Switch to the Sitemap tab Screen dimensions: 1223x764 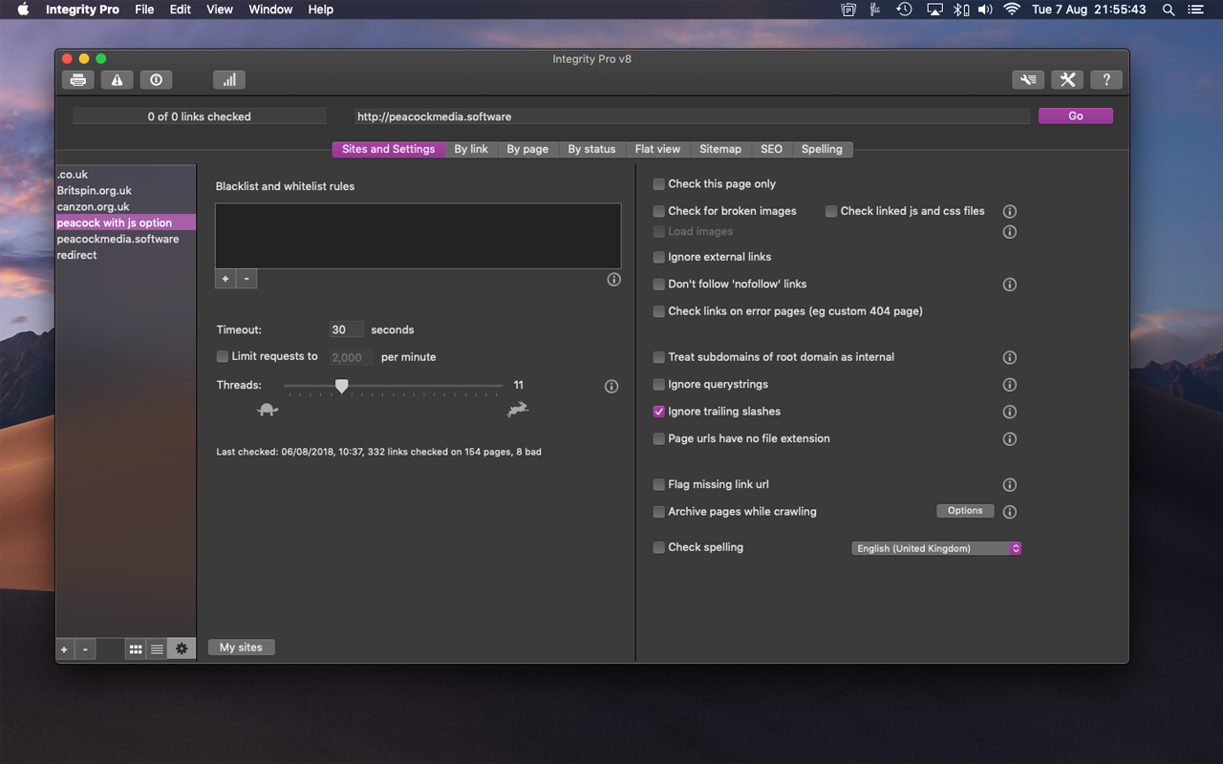(x=719, y=149)
